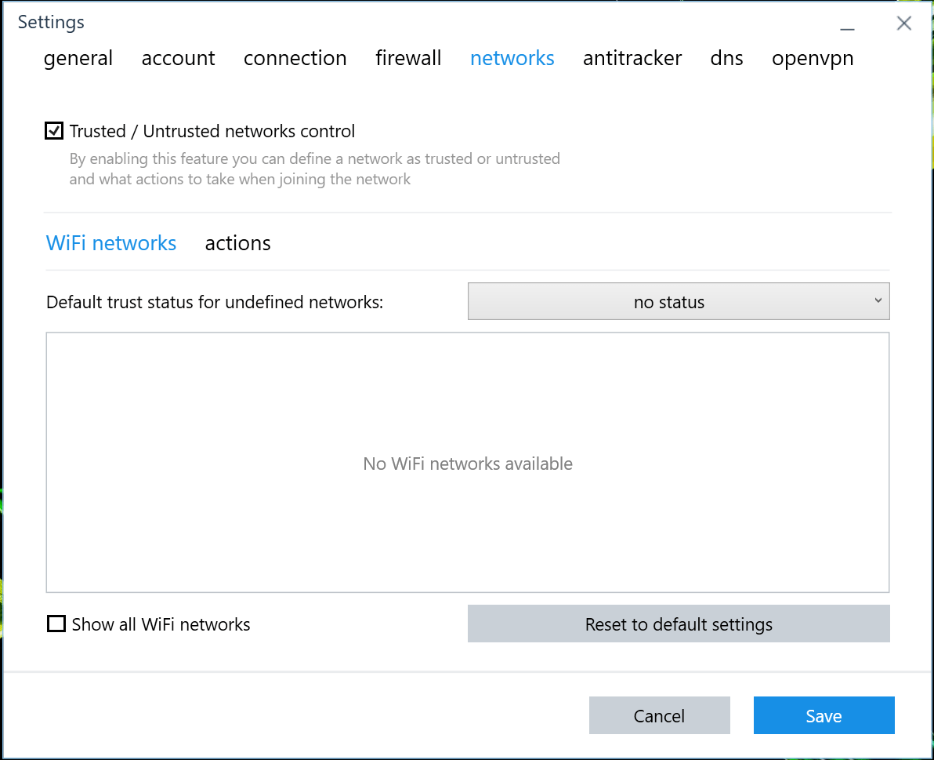Open the default trust status dropdown
This screenshot has width=934, height=760.
[x=679, y=301]
